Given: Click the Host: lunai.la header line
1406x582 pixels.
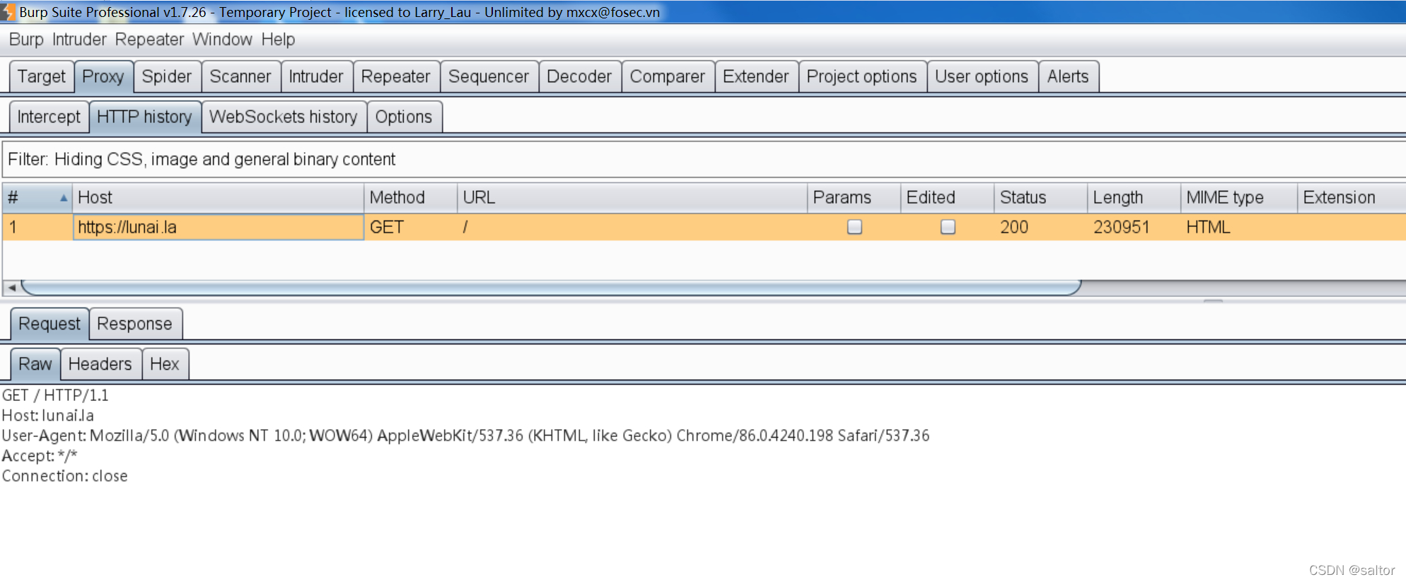Looking at the screenshot, I should click(48, 416).
